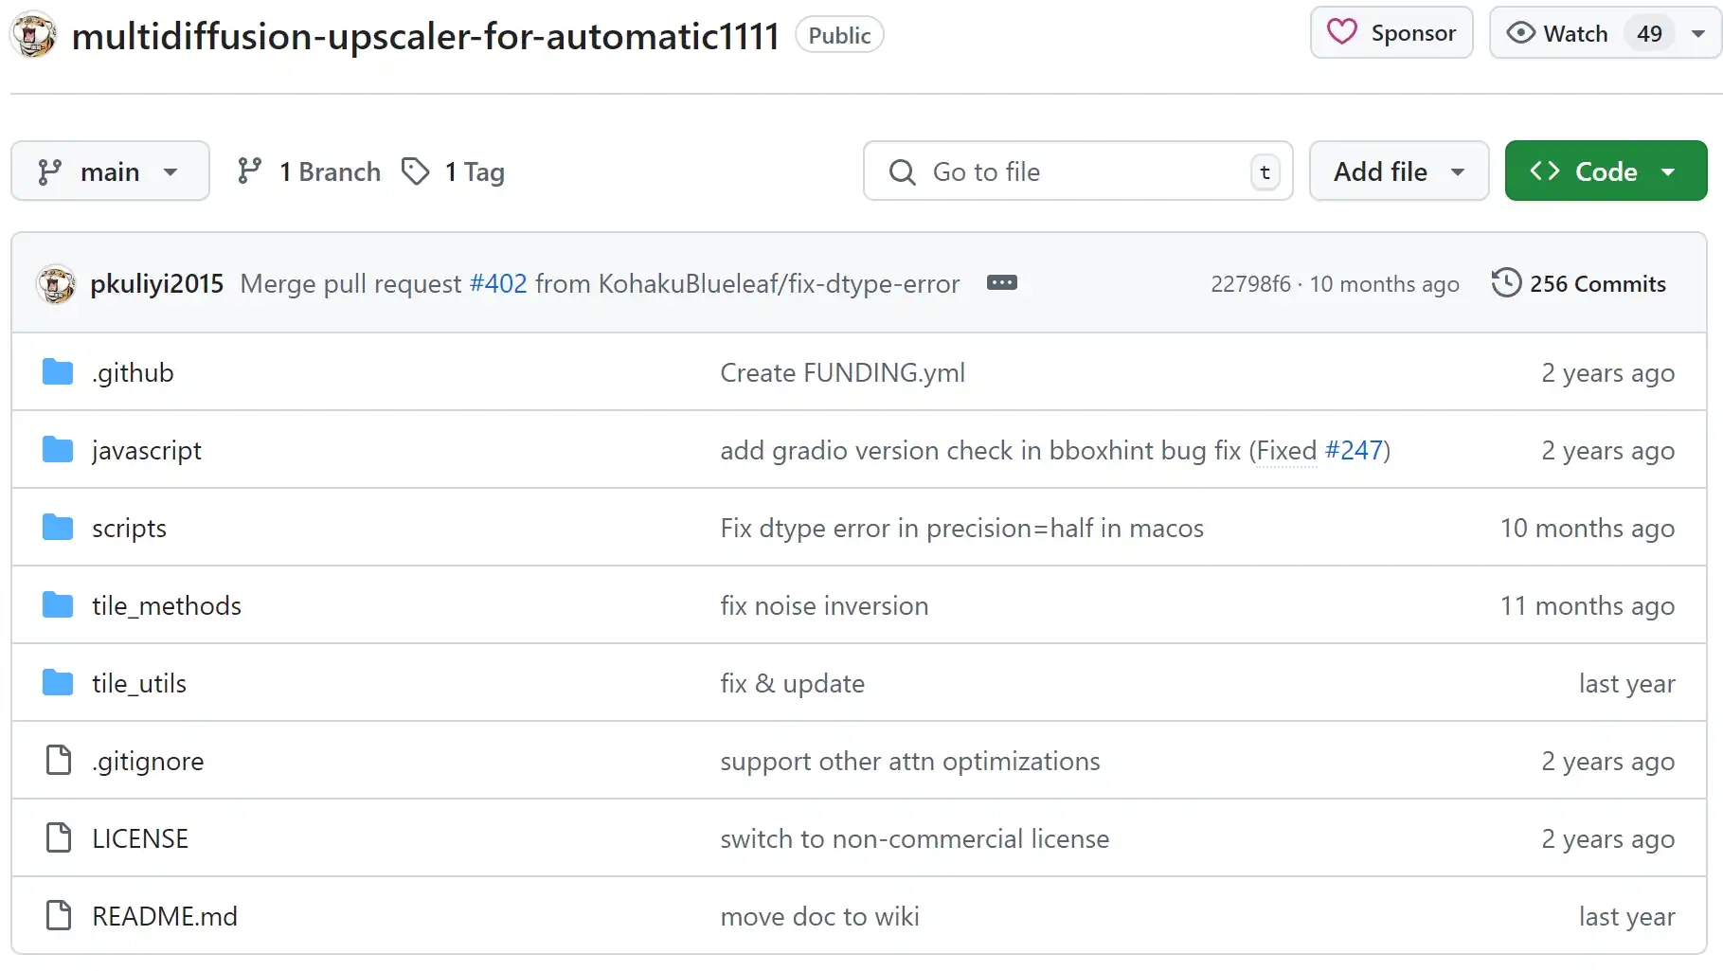Open commit 'switch to non-commercial license'

pyautogui.click(x=915, y=838)
